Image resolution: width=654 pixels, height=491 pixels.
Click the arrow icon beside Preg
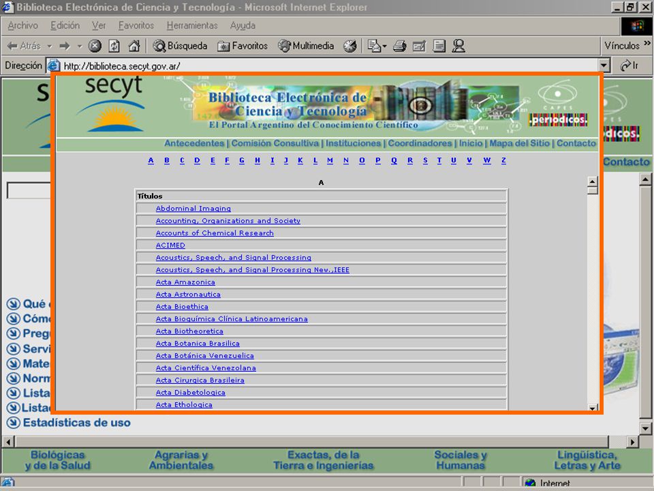14,333
